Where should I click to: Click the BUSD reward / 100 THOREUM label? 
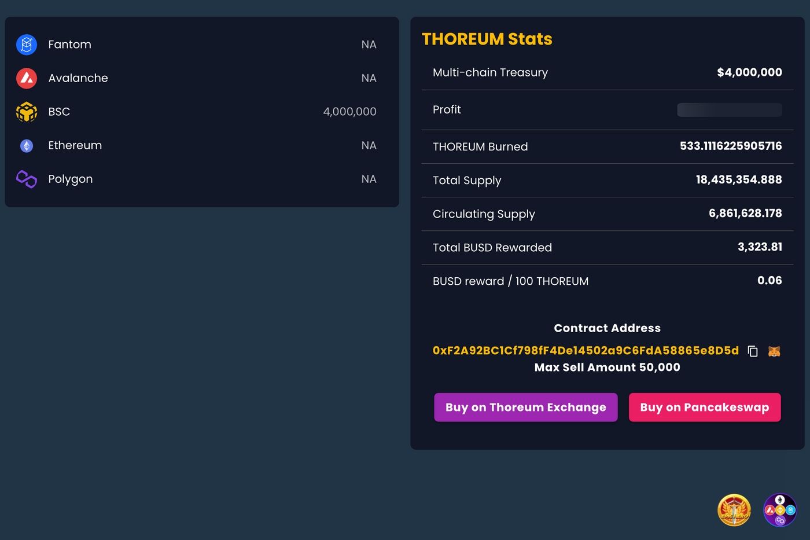(x=511, y=281)
